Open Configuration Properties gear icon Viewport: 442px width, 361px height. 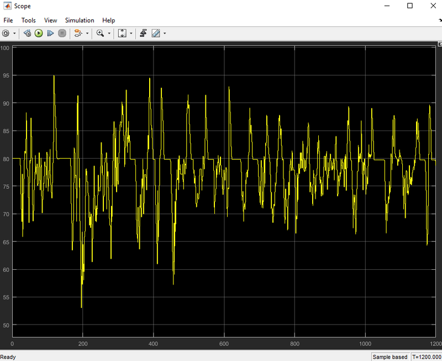[x=6, y=33]
